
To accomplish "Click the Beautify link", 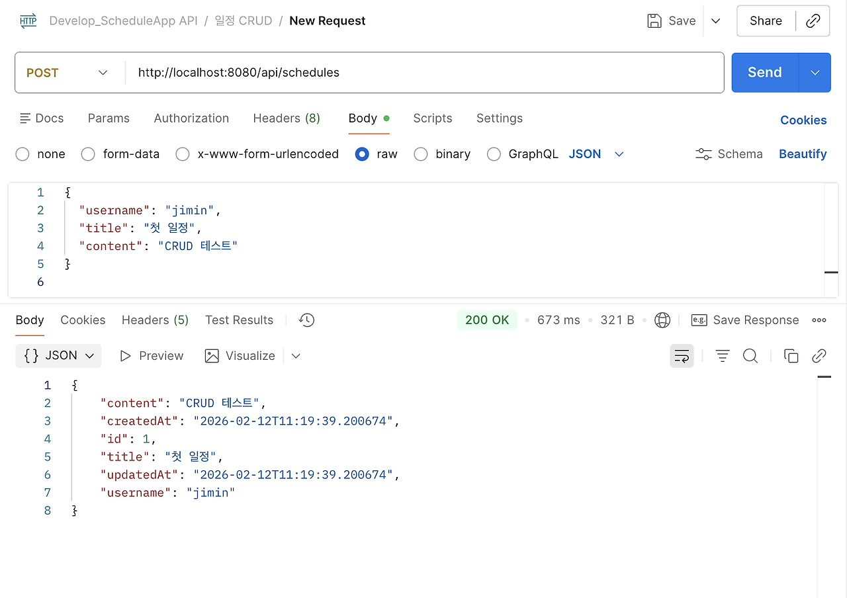I will (x=803, y=154).
